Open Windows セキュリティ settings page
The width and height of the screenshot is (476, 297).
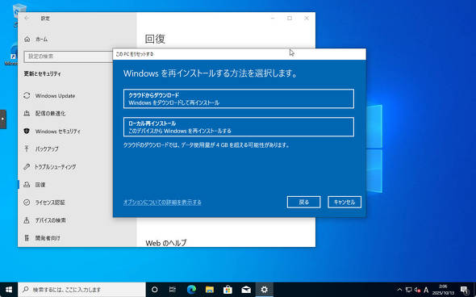point(57,132)
